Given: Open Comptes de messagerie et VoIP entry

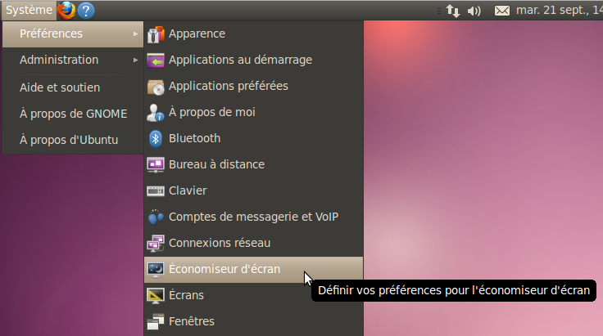Looking at the screenshot, I should coord(253,217).
